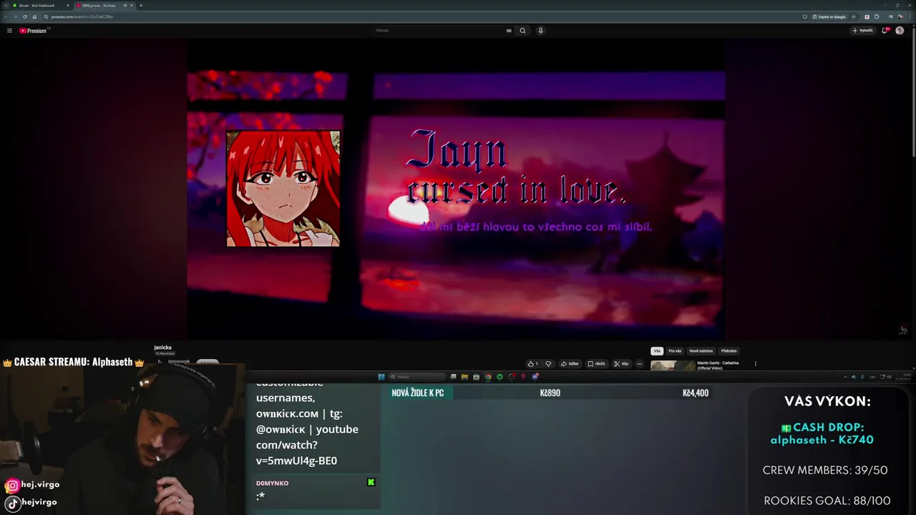Click the CAESAR STREAMU: Alphaseth banner
Screen dimensions: 916x515
[x=73, y=362]
